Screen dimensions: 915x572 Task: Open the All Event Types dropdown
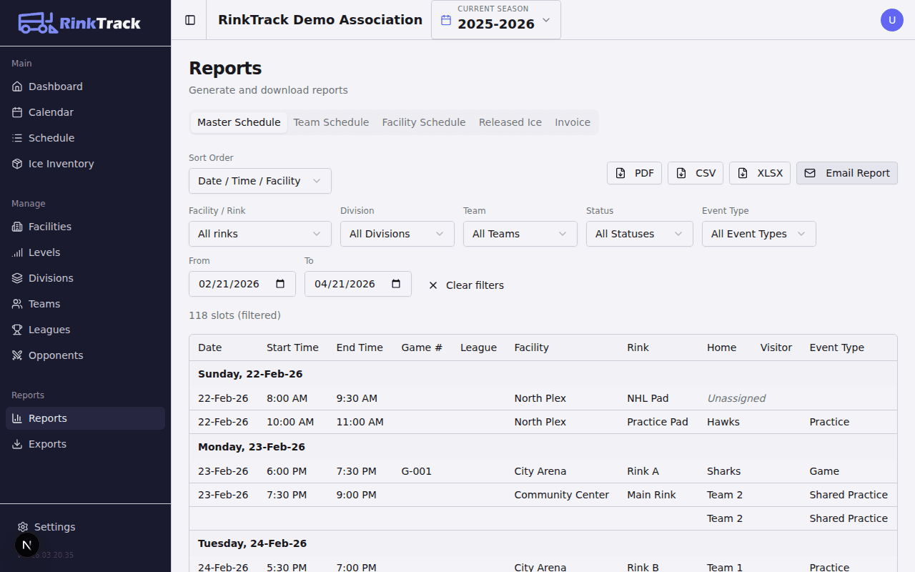click(758, 233)
